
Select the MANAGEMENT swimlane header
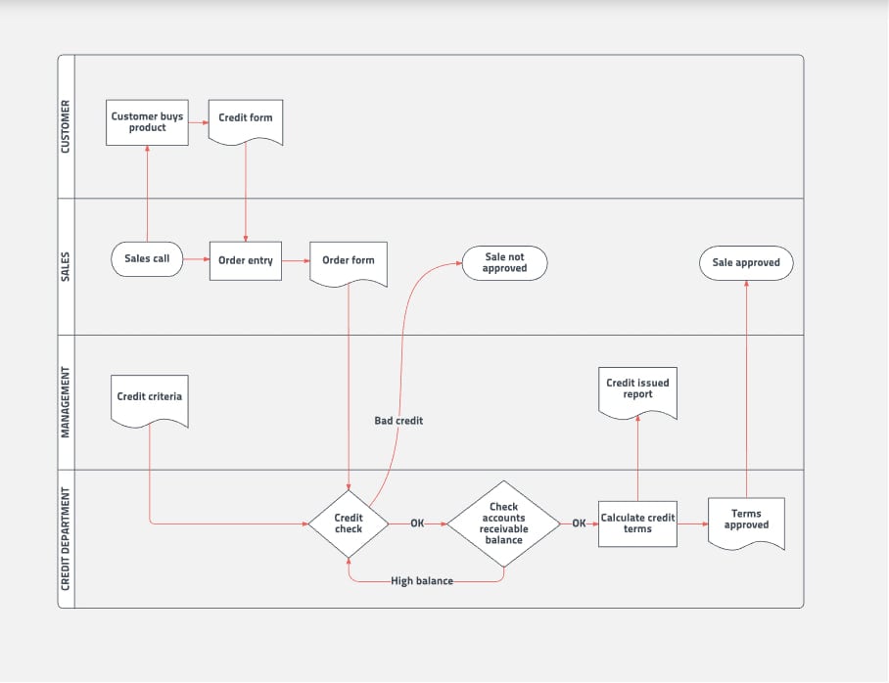click(66, 402)
